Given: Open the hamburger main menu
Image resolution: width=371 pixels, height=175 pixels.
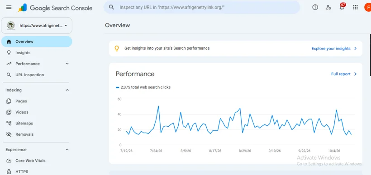Looking at the screenshot, I should [9, 7].
